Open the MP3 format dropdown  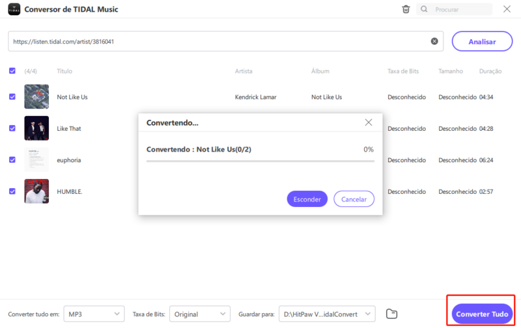94,314
